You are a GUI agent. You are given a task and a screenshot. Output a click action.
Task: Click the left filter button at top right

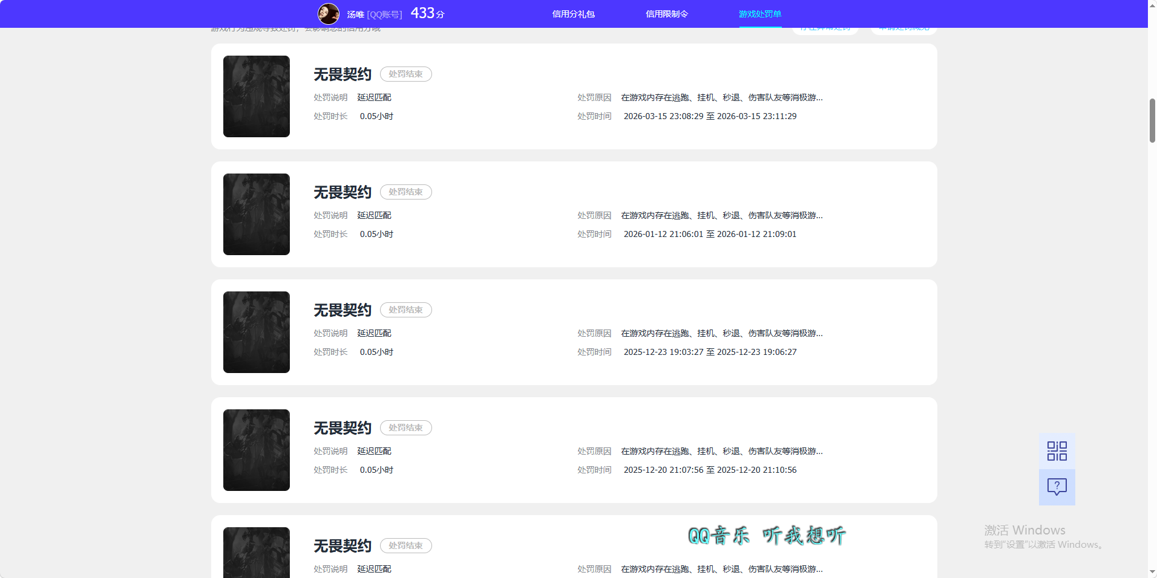pos(825,27)
